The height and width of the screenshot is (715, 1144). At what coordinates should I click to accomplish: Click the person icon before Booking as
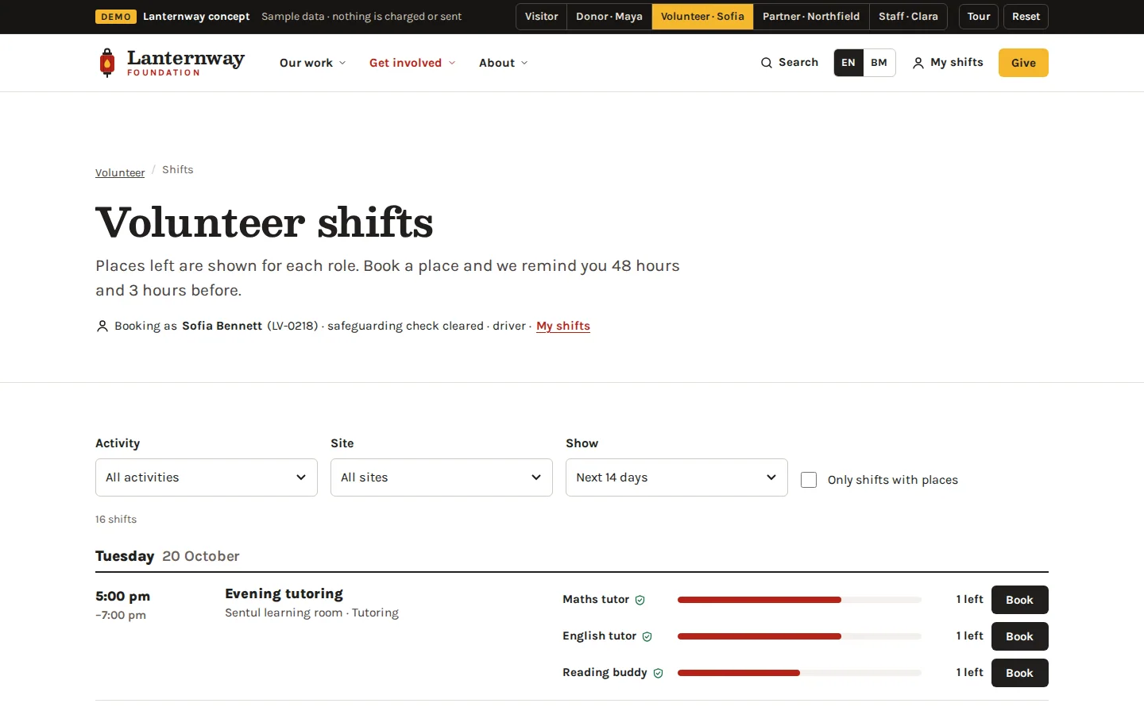pyautogui.click(x=102, y=326)
